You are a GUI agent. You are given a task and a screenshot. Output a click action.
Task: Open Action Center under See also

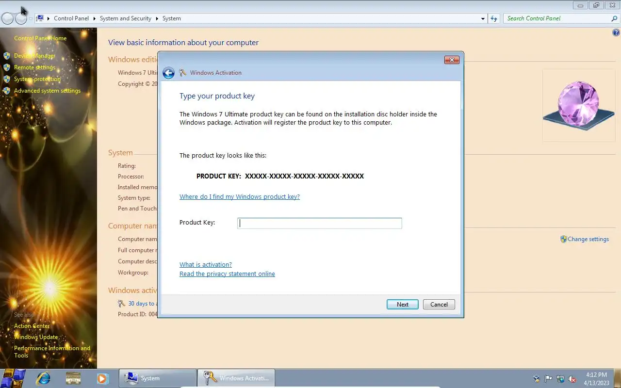[x=32, y=326]
